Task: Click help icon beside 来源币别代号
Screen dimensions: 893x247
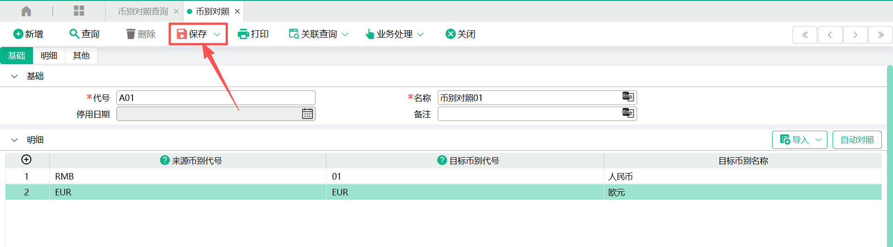Action: (165, 160)
